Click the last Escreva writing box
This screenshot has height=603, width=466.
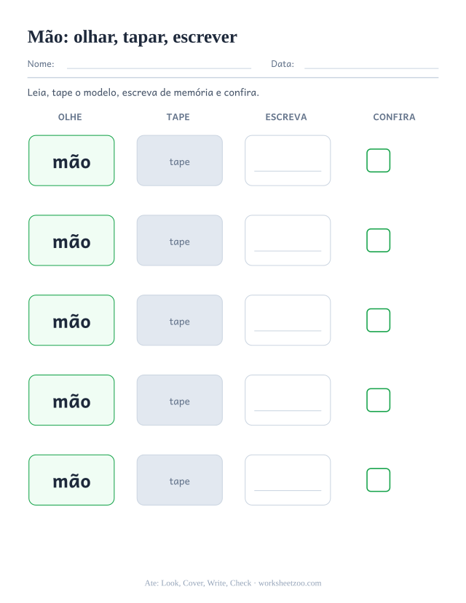(288, 480)
